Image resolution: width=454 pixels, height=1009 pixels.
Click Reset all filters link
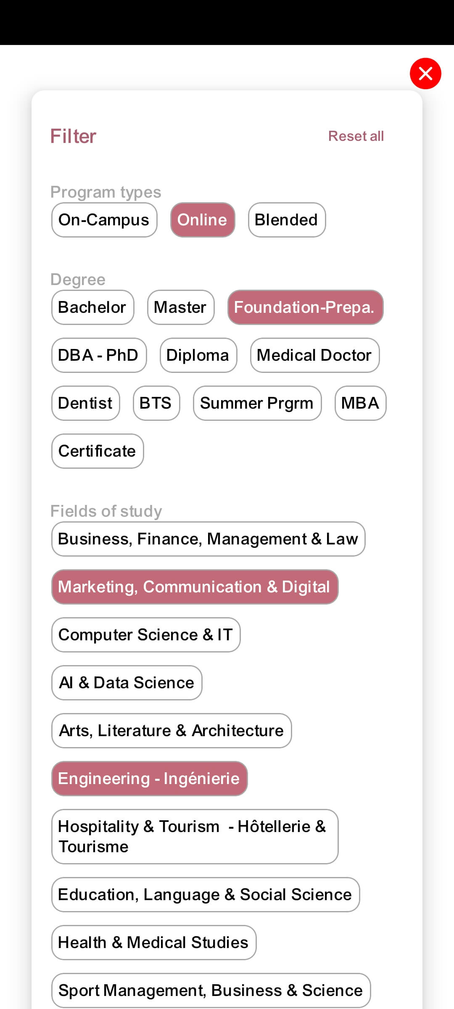click(356, 136)
